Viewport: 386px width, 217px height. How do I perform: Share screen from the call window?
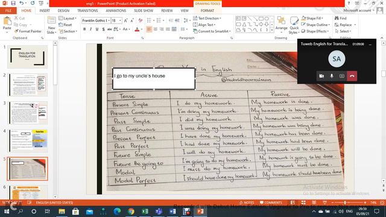[x=342, y=76]
